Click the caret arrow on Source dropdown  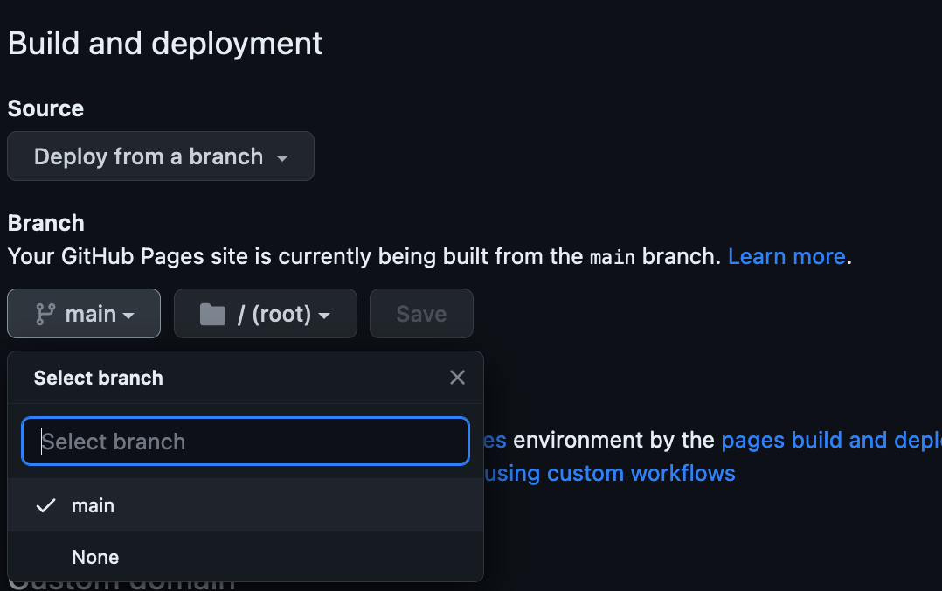click(281, 158)
